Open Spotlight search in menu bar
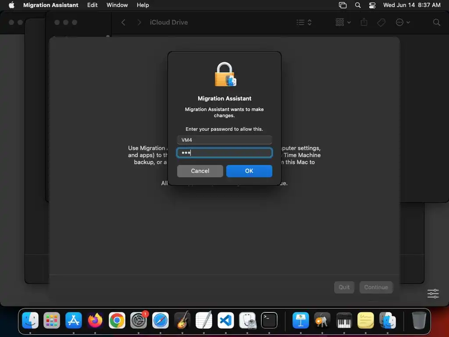This screenshot has height=337, width=449. point(358,5)
